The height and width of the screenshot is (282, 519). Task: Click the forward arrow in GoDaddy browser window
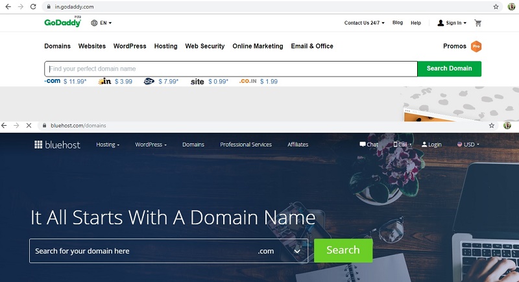pos(21,6)
